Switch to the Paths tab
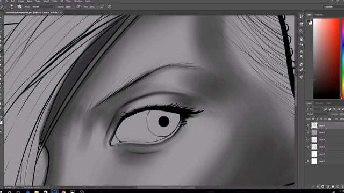This screenshot has height=193, width=344. (329, 103)
